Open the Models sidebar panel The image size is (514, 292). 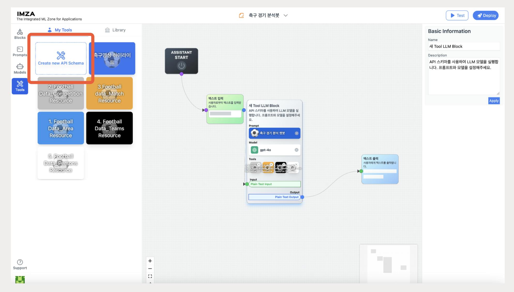tap(20, 68)
